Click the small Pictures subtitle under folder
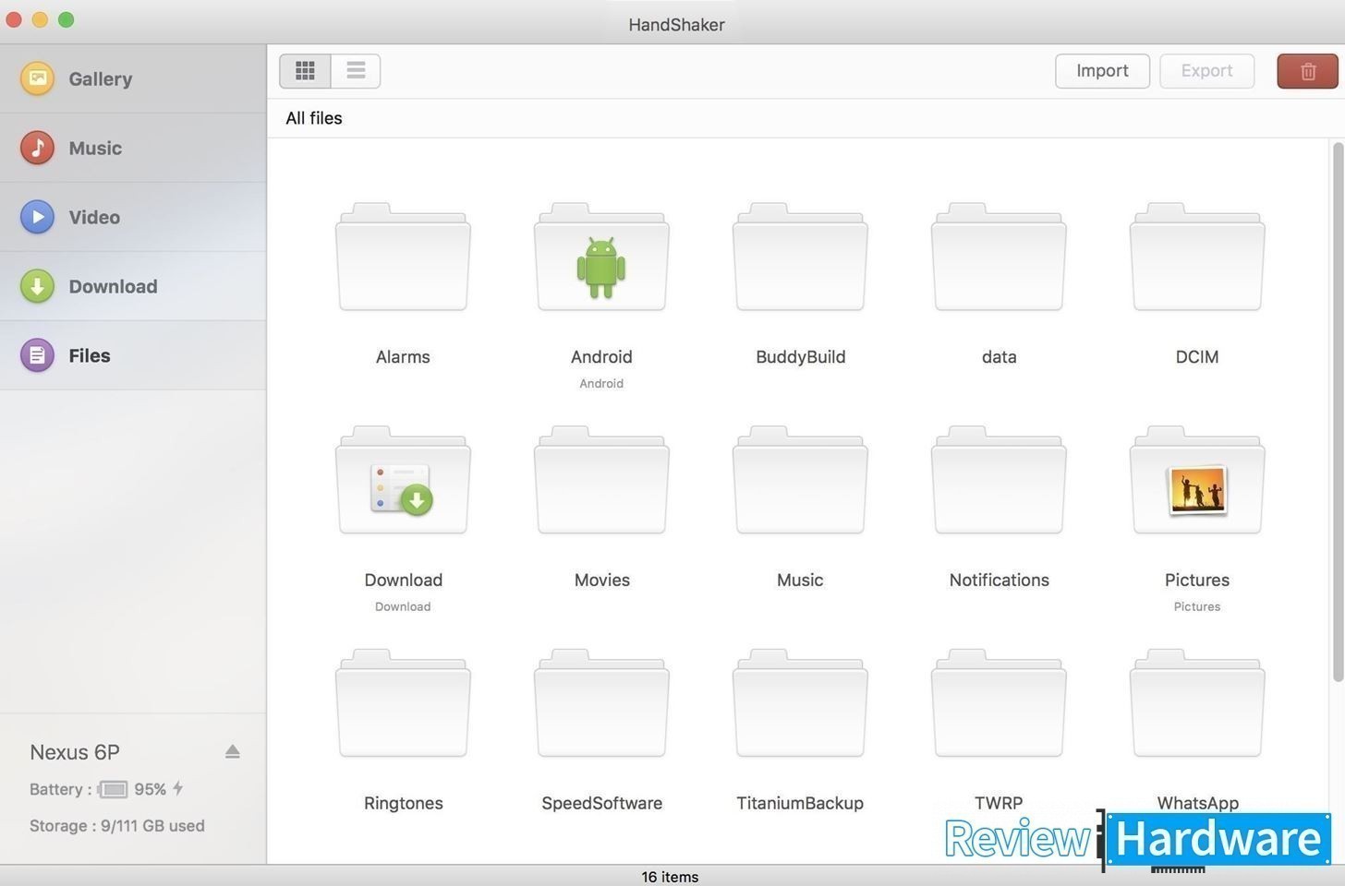 [x=1197, y=606]
